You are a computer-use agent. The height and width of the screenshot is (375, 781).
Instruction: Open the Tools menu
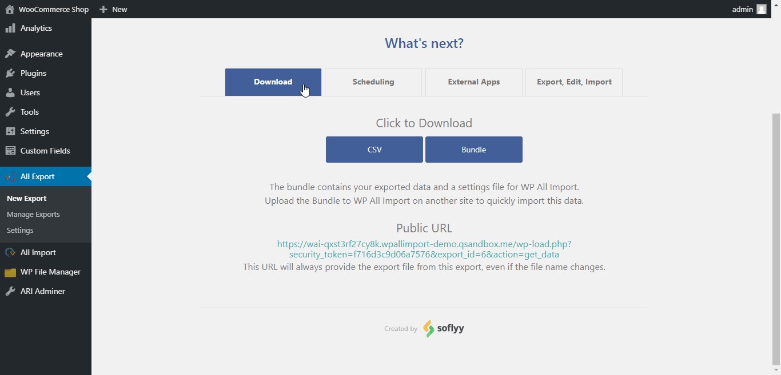click(x=46, y=112)
